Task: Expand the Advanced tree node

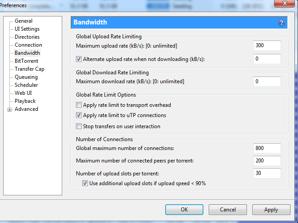Action: point(10,109)
